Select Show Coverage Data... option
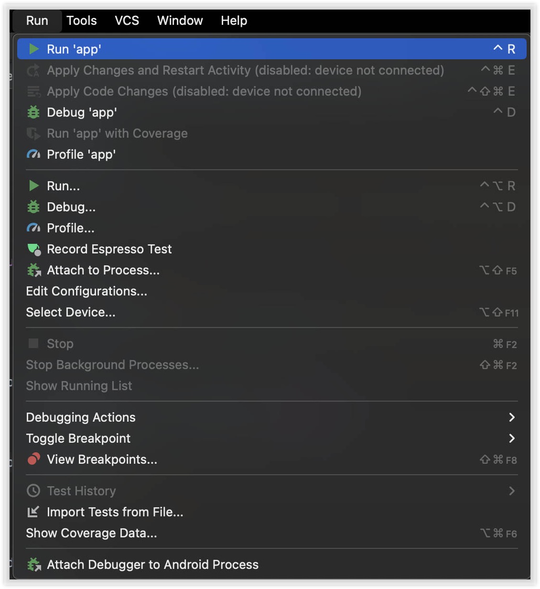The height and width of the screenshot is (589, 540). click(x=91, y=533)
